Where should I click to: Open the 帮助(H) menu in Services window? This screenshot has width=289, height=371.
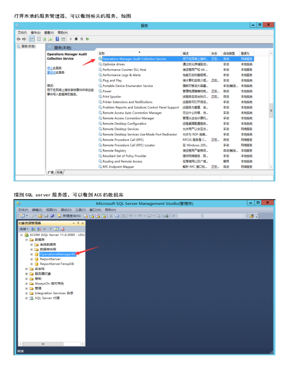click(x=62, y=33)
